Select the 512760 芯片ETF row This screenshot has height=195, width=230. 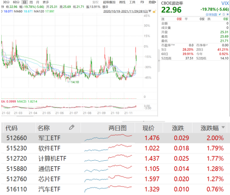(115, 179)
